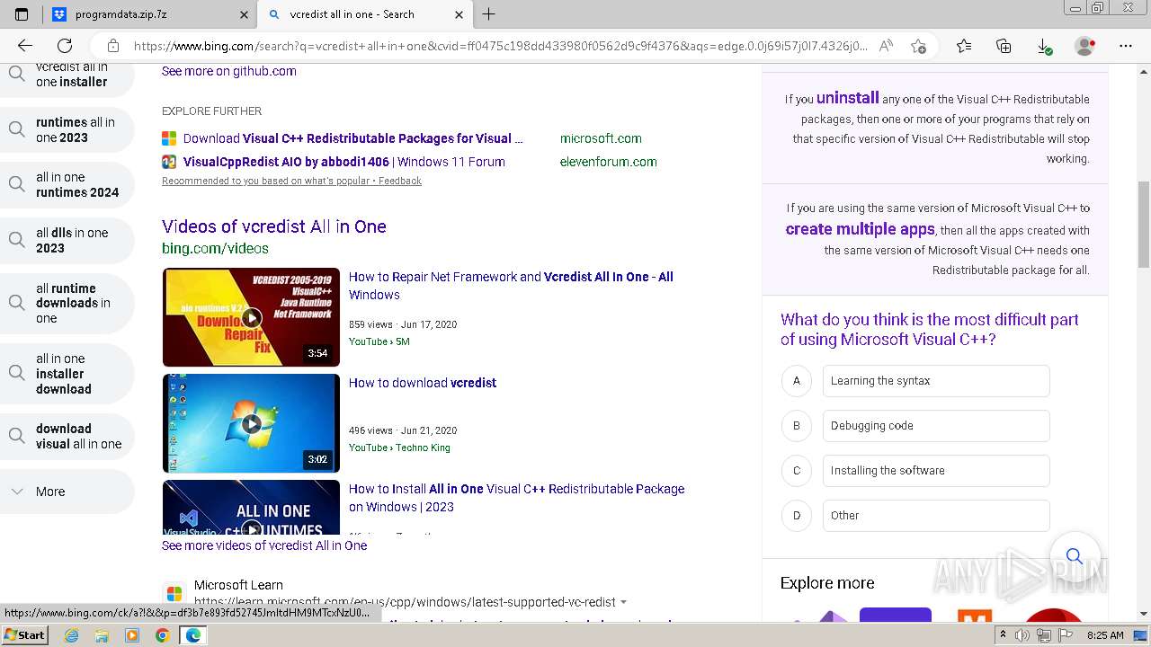The height and width of the screenshot is (647, 1151).
Task: Search suggestion all in one runtimes 2024
Action: tap(67, 184)
